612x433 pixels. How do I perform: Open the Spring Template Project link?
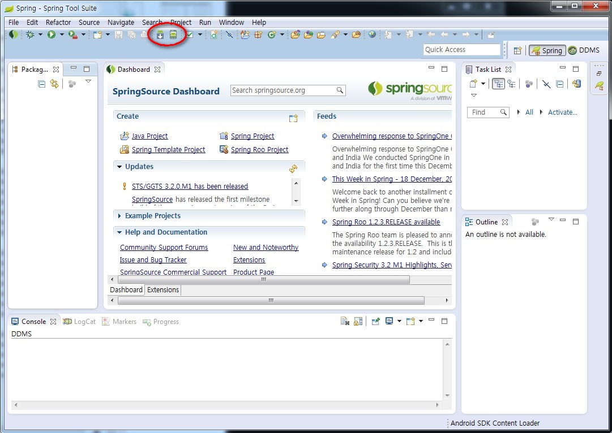point(168,150)
